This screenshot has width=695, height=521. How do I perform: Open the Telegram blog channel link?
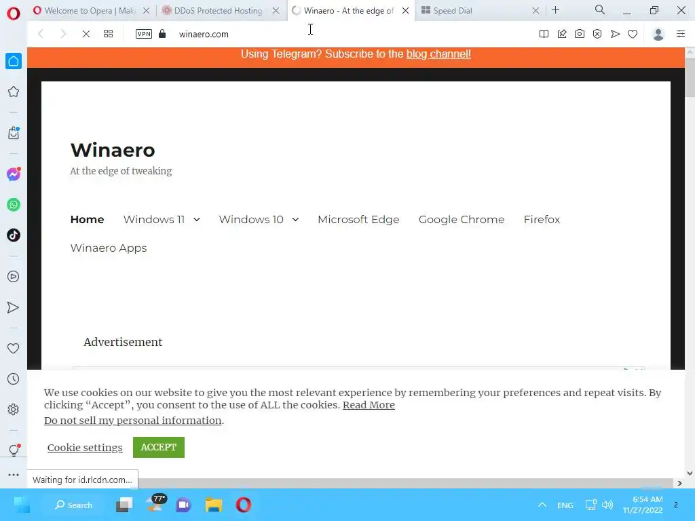[x=438, y=54]
